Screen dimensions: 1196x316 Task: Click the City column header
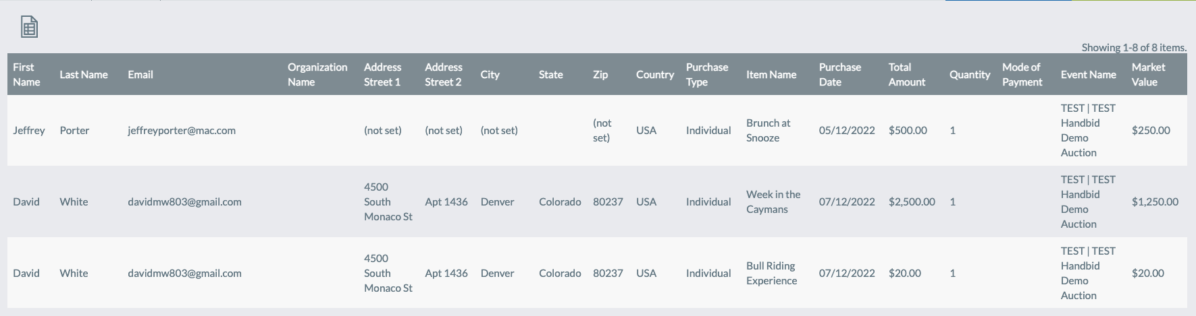pyautogui.click(x=490, y=74)
